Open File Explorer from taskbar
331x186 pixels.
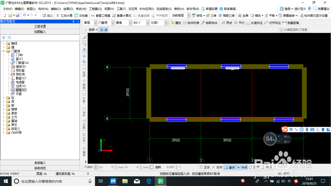point(125,181)
